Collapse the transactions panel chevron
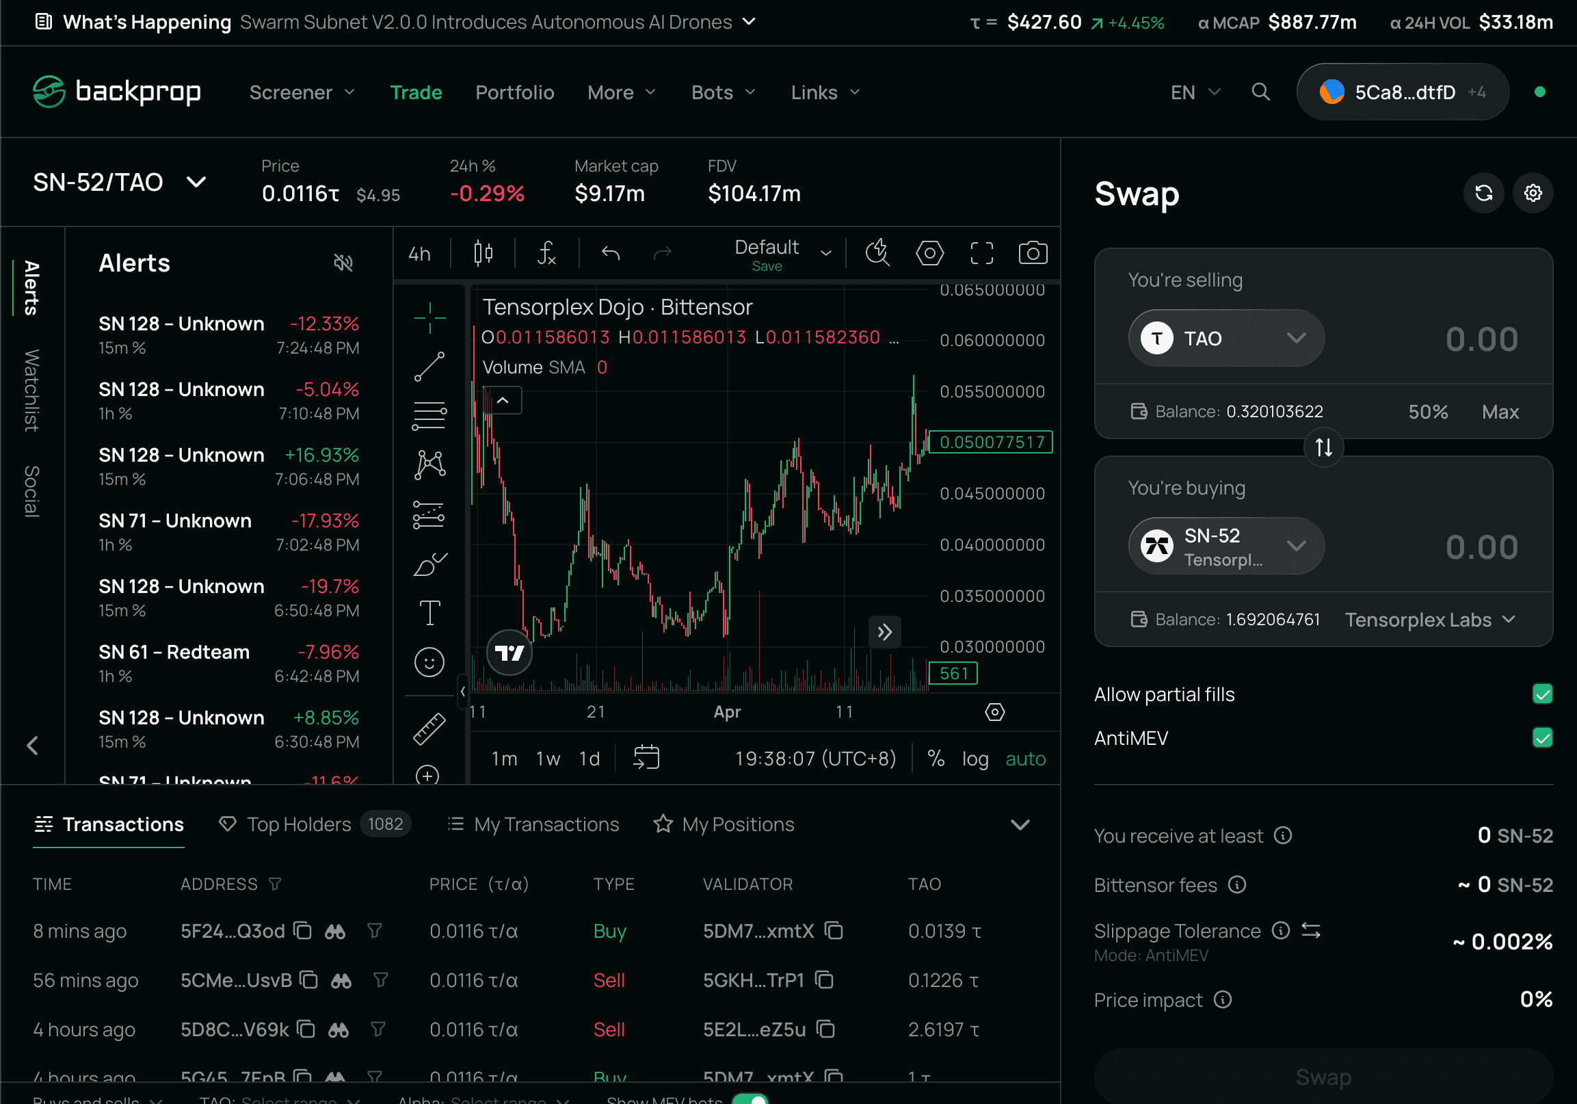This screenshot has width=1577, height=1104. pos(1020,824)
